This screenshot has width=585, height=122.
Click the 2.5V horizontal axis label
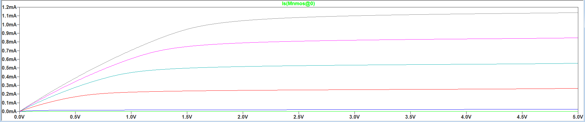pyautogui.click(x=299, y=117)
